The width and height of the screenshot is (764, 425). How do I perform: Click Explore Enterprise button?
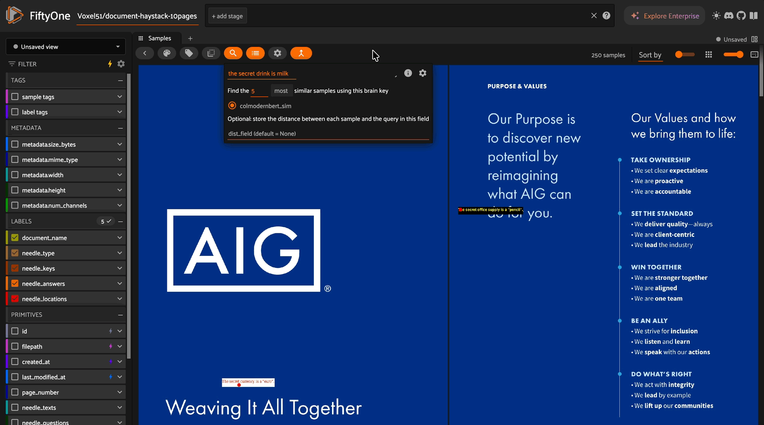click(664, 15)
